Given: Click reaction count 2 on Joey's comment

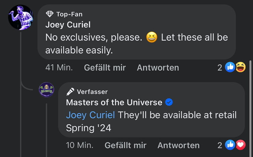Looking at the screenshot, I should [x=220, y=67].
